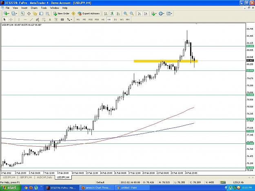Image resolution: width=255 pixels, height=191 pixels.
Task: Switch to first USDJPY,H4 chart tab
Action: coord(9,177)
